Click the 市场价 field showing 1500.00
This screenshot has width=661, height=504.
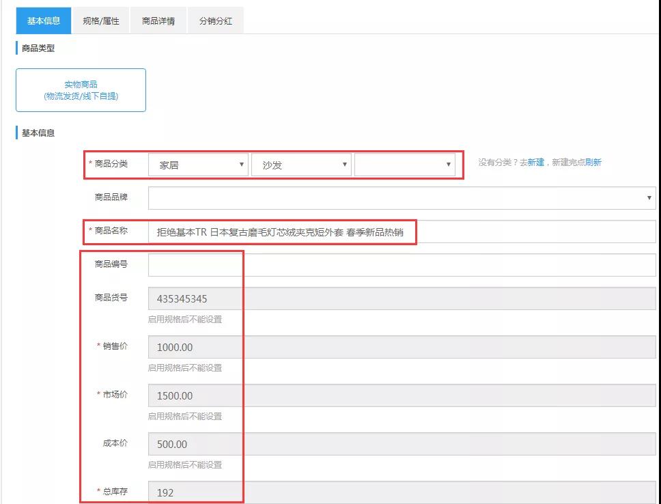point(402,395)
